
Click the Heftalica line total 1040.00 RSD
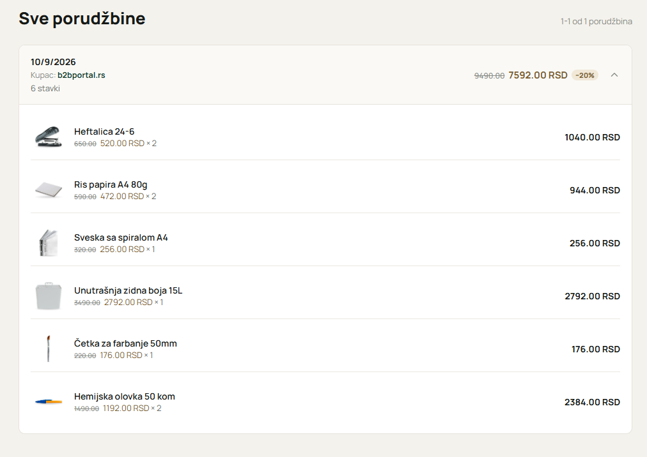tap(592, 137)
